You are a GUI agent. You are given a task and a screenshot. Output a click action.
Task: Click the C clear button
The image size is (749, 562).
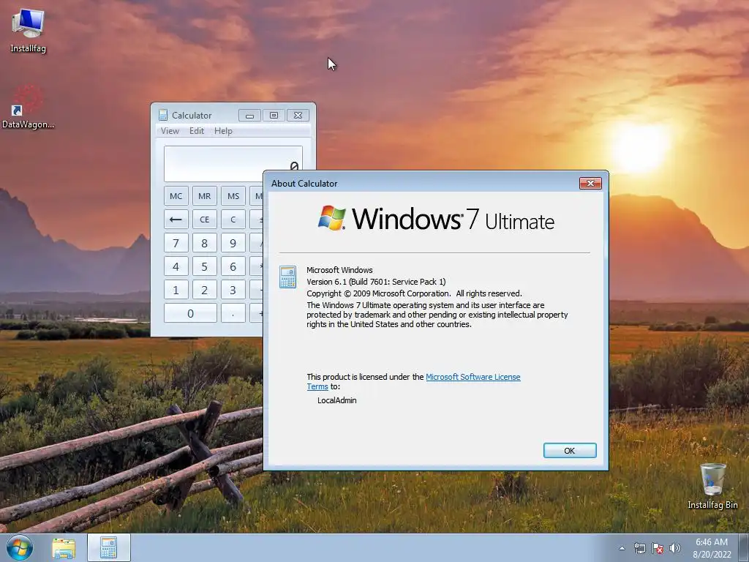[x=233, y=220]
